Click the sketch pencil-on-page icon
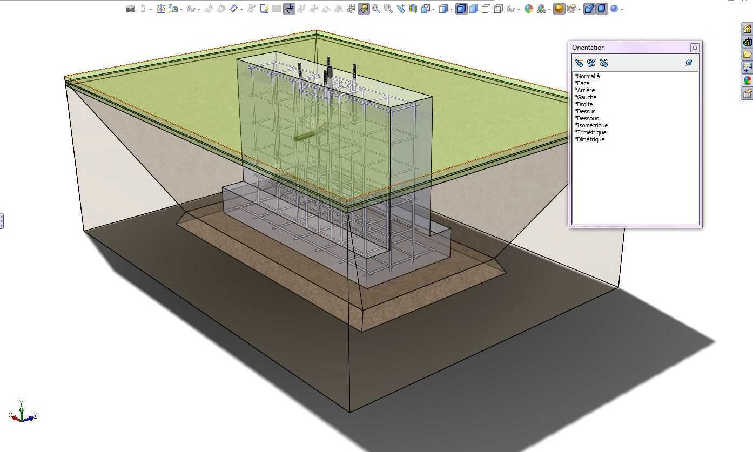This screenshot has height=452, width=753. click(264, 9)
